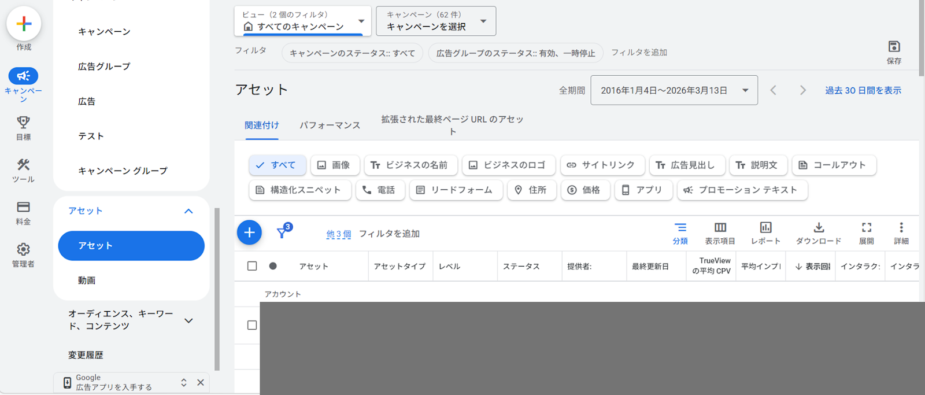Go to next date range arrow

pos(802,90)
